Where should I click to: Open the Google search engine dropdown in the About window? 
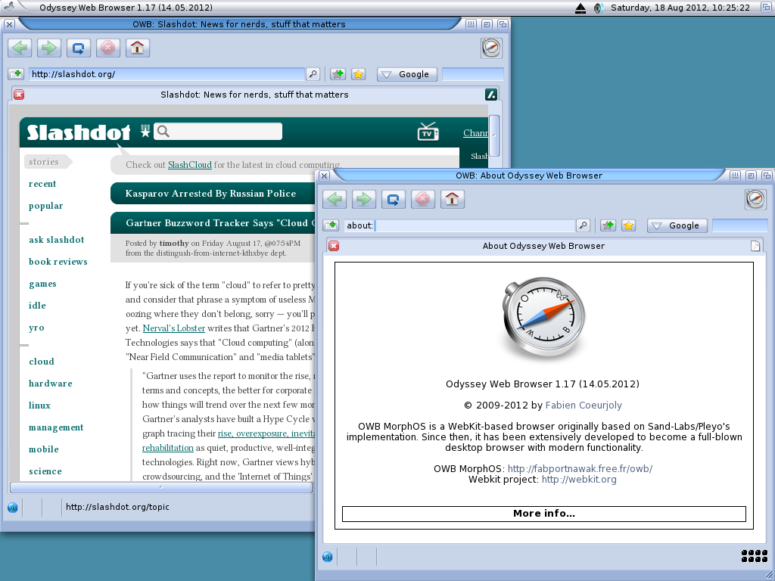(x=677, y=225)
